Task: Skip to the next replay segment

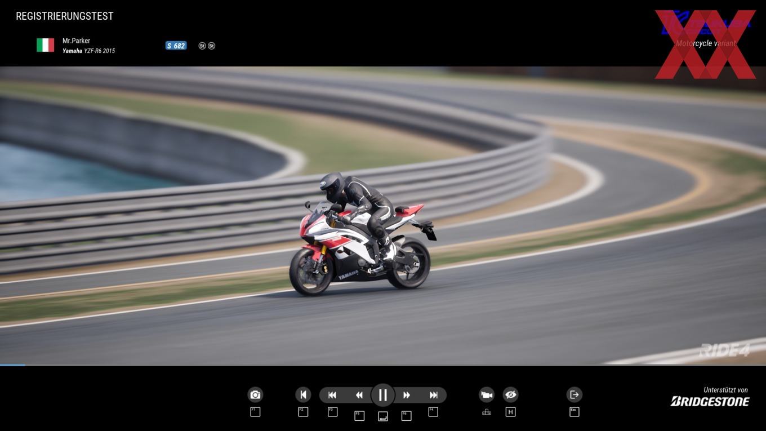Action: pyautogui.click(x=433, y=395)
